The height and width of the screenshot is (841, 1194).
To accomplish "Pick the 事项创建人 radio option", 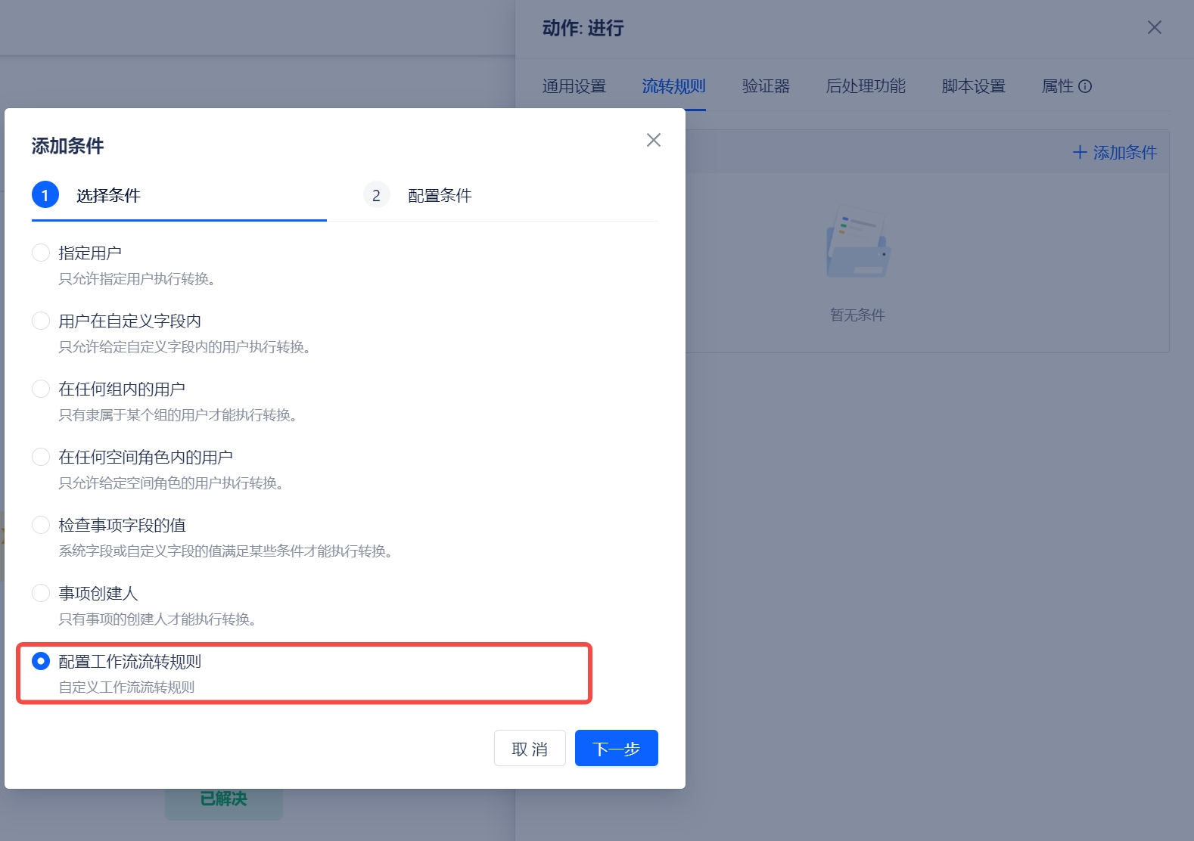I will (x=41, y=593).
